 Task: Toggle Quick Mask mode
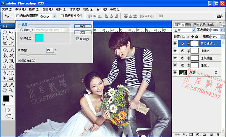click(8, 110)
